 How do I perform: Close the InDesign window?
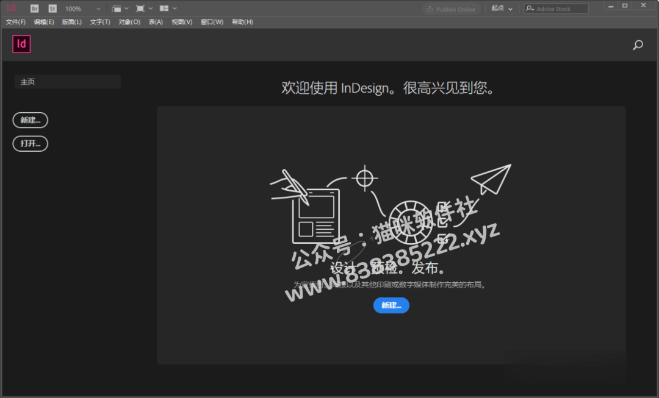(x=644, y=5)
